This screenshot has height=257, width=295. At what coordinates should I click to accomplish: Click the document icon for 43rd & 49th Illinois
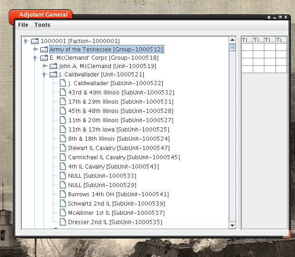pyautogui.click(x=63, y=93)
